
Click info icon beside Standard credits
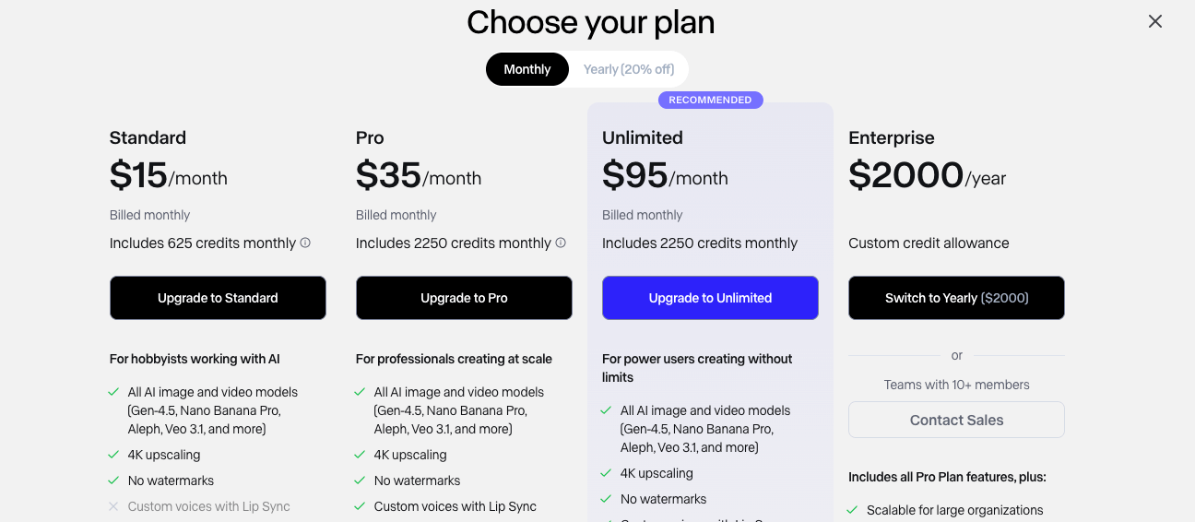click(x=305, y=243)
